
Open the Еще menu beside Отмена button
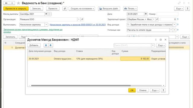[x=155, y=90]
